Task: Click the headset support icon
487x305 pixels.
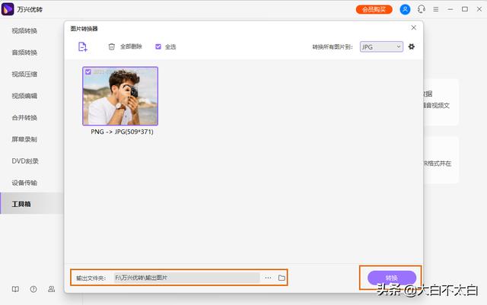Action: [422, 9]
